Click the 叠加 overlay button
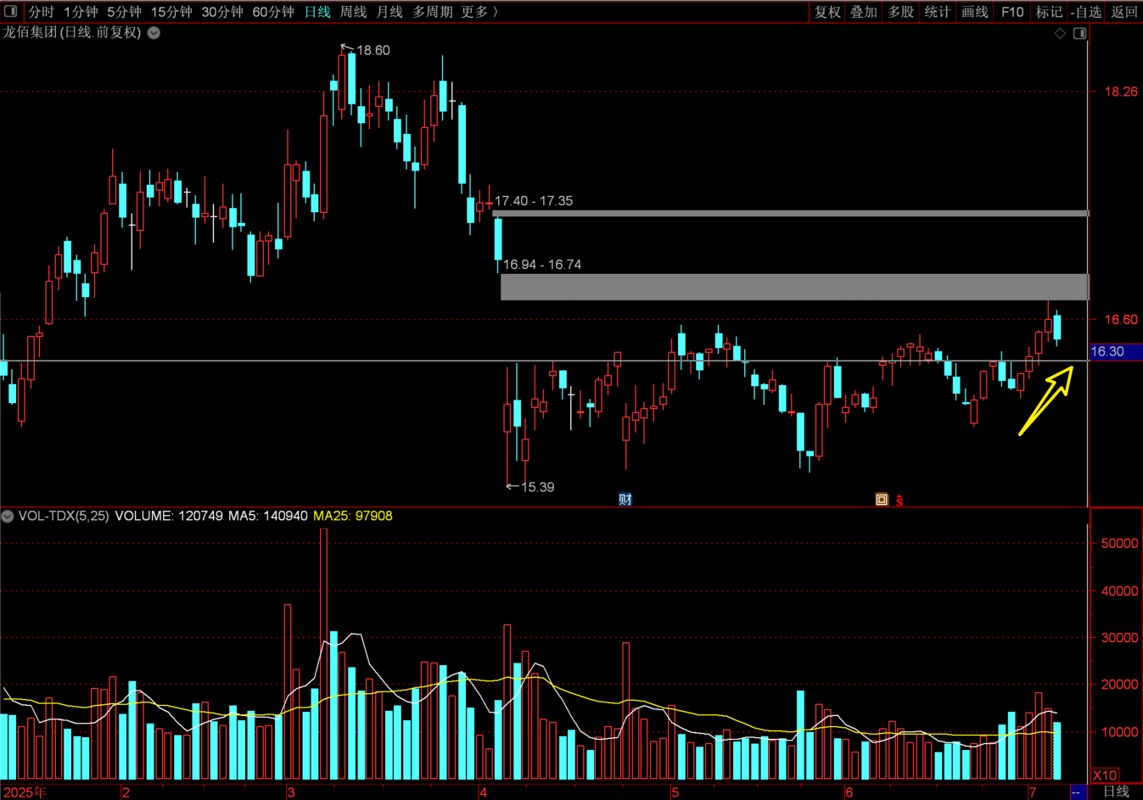Screen dimensions: 1143x800 864,12
